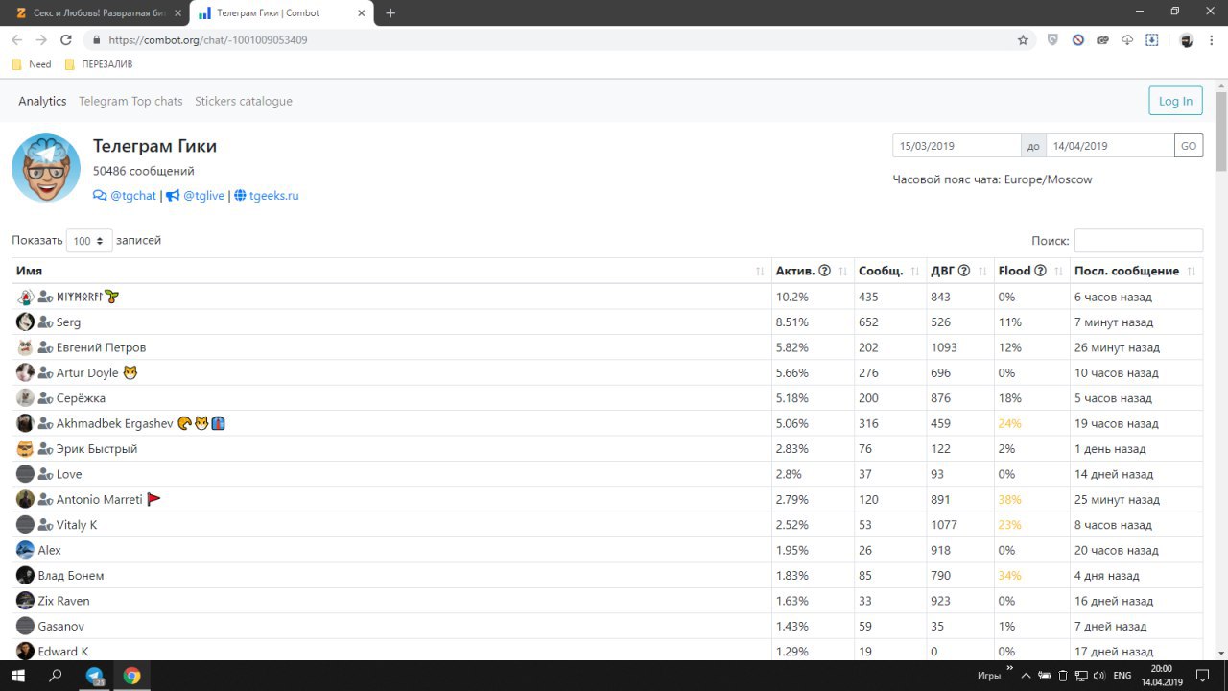Image resolution: width=1228 pixels, height=691 pixels.
Task: Close the Телеграм Гики | Combot tab
Action: 361,13
